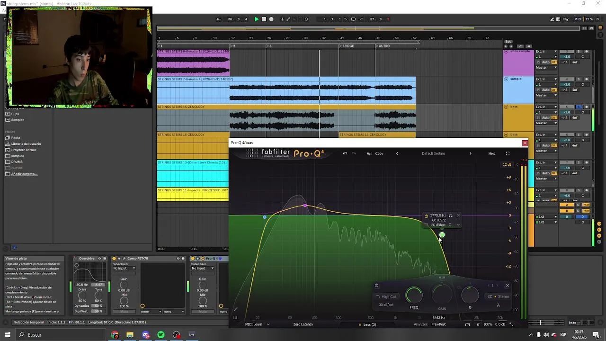The height and width of the screenshot is (341, 606).
Task: Bypass the band from the floating band tooltip
Action: 426,216
